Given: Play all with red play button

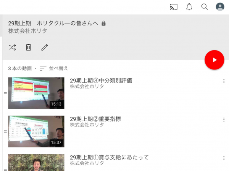Looking at the screenshot, I should point(214,60).
